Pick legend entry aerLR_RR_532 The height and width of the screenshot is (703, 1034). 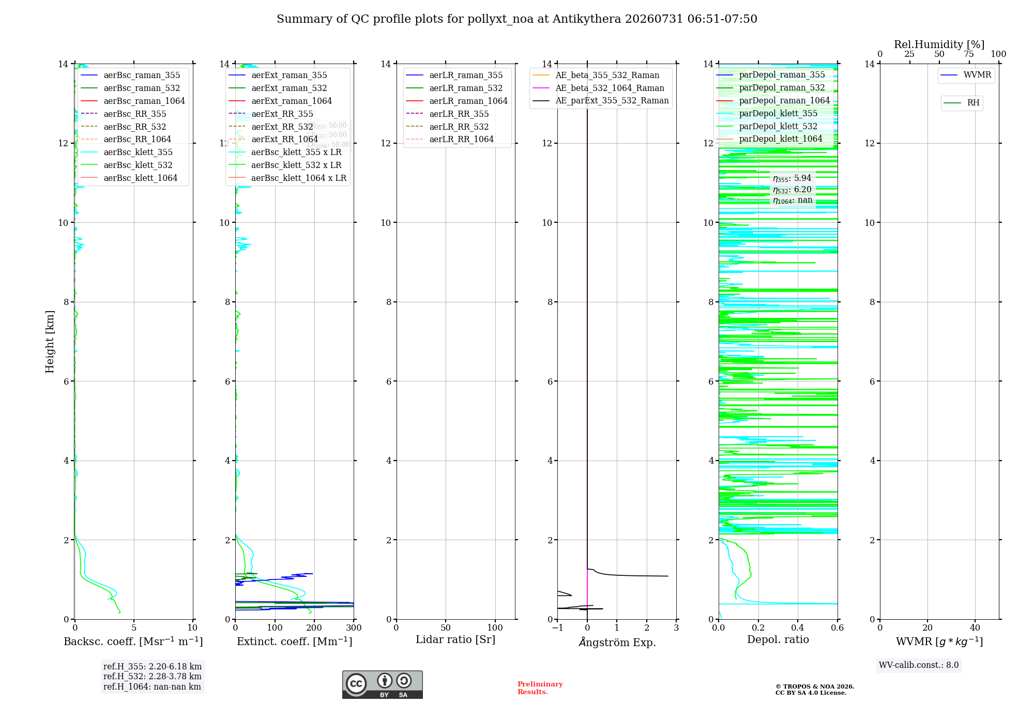pyautogui.click(x=448, y=127)
